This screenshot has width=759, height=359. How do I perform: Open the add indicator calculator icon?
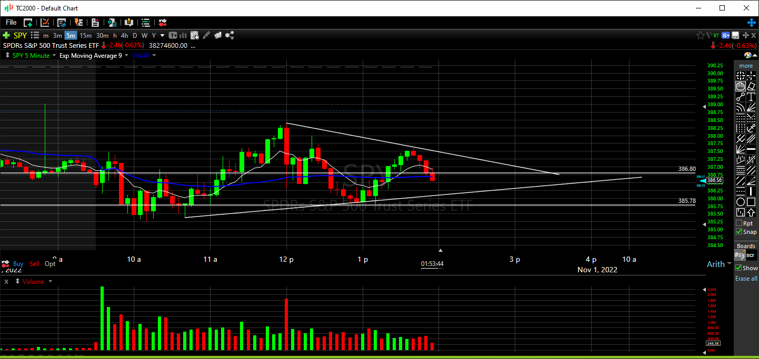coord(194,35)
